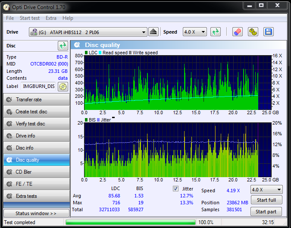The width and height of the screenshot is (291, 228).
Task: Click the disc label icon beside IMGBURN_DIS
Action: [x=63, y=87]
